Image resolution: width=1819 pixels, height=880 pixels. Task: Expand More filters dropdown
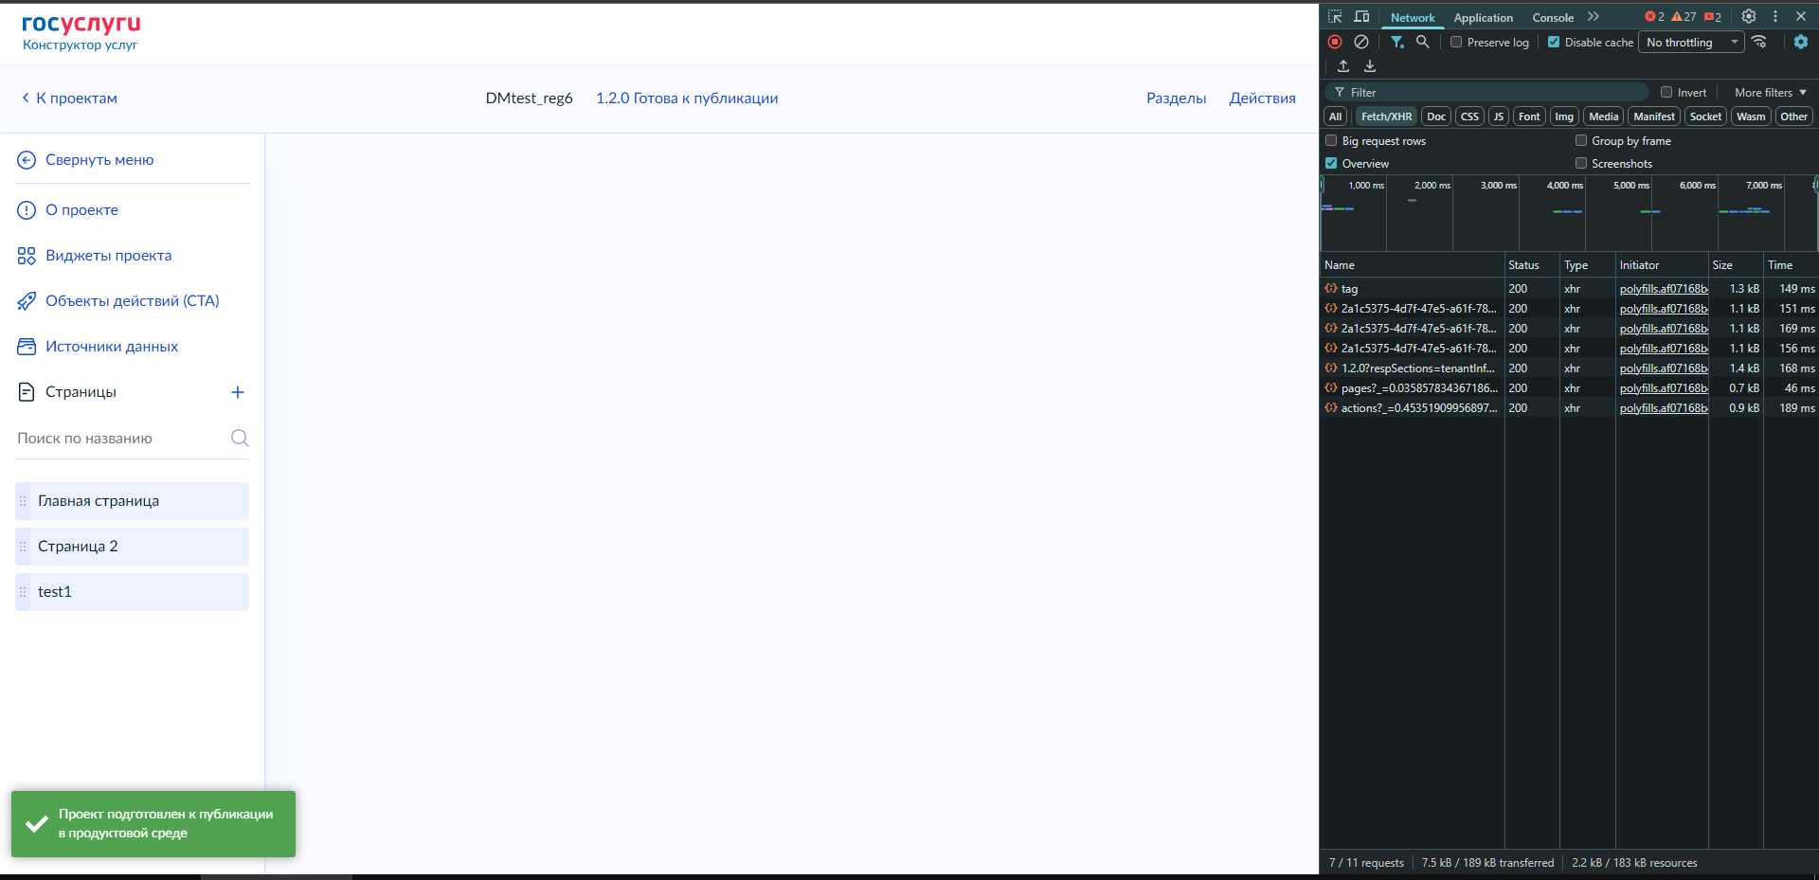click(1770, 92)
